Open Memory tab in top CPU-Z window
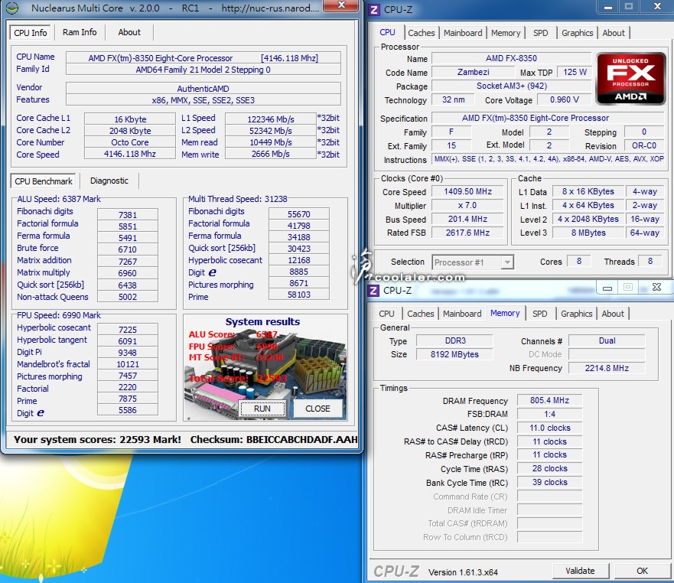The image size is (674, 583). point(506,33)
